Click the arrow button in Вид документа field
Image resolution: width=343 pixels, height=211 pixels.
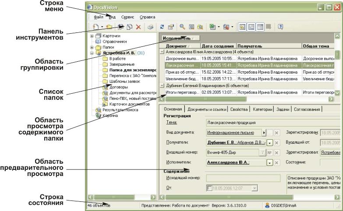[x=264, y=133]
